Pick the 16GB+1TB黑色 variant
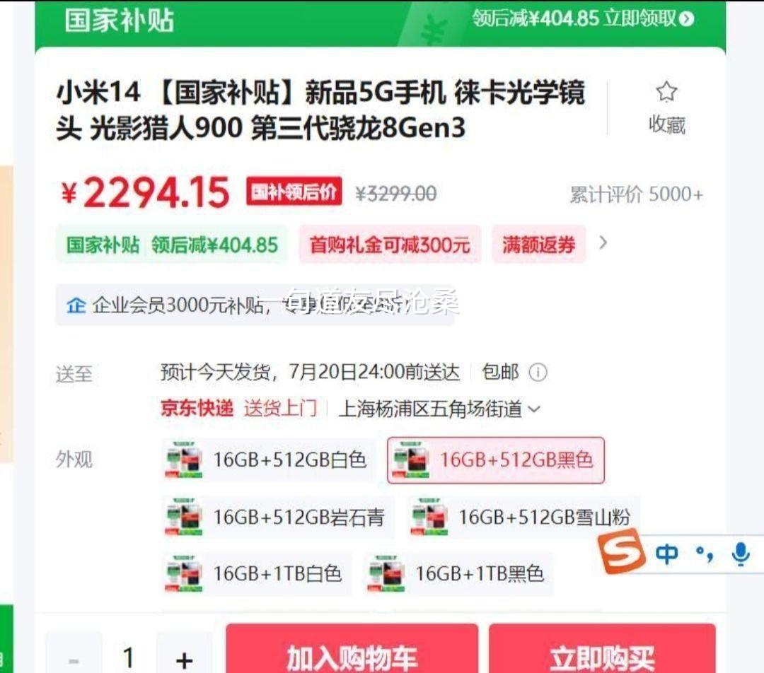Screen dimensions: 764x673 click(458, 573)
